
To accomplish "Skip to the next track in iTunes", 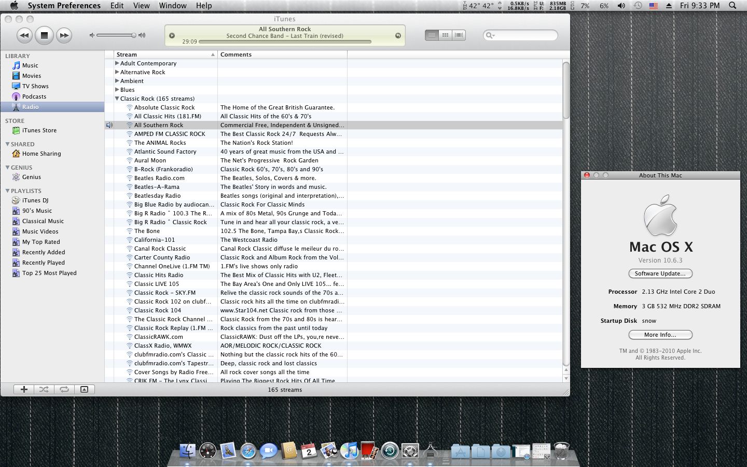I will click(64, 35).
